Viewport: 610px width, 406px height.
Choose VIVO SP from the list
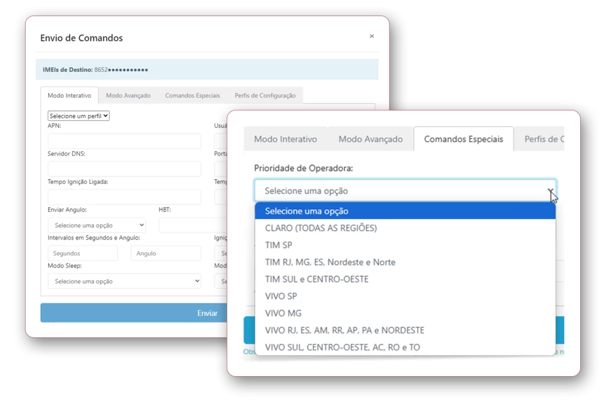(x=281, y=296)
